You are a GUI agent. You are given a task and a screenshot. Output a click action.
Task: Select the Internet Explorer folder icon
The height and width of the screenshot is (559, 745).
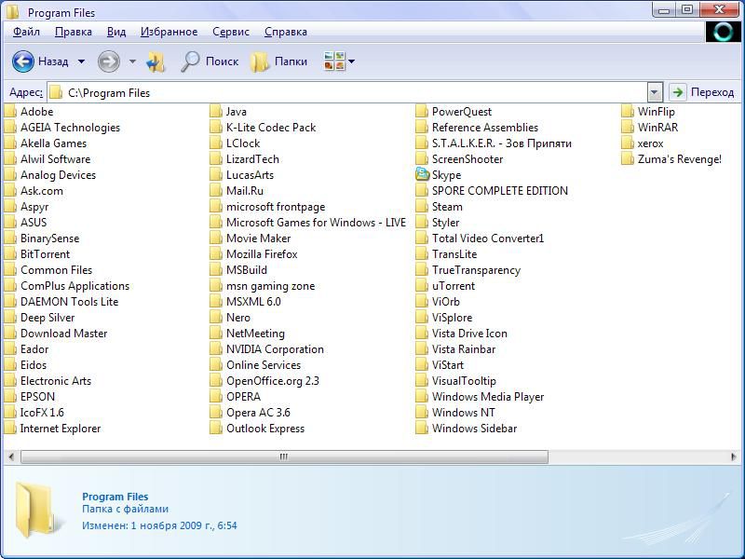[x=10, y=429]
